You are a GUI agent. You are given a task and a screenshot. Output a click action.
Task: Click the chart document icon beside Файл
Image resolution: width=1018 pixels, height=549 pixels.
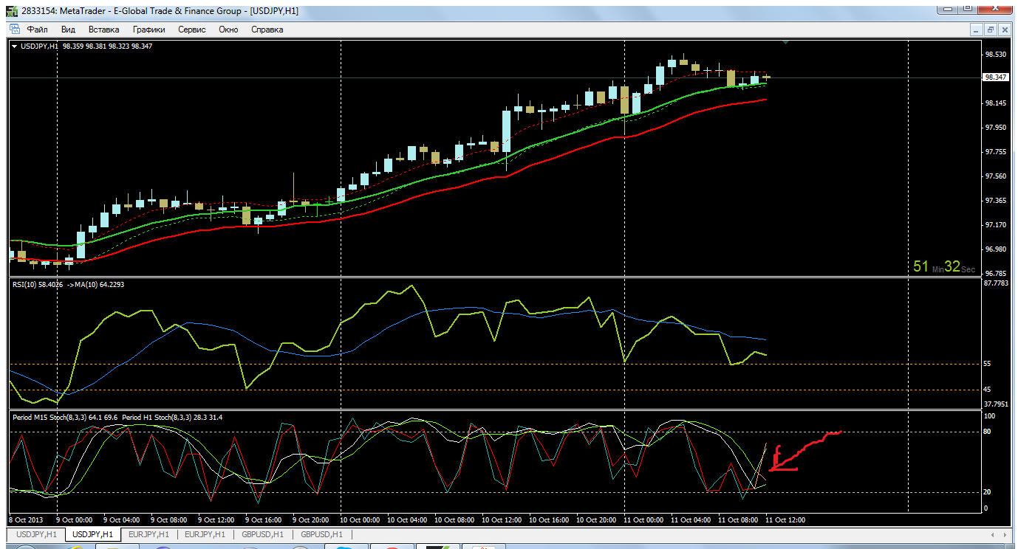tap(14, 29)
